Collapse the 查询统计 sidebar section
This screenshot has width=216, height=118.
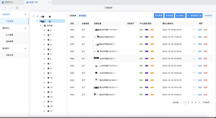(25, 49)
